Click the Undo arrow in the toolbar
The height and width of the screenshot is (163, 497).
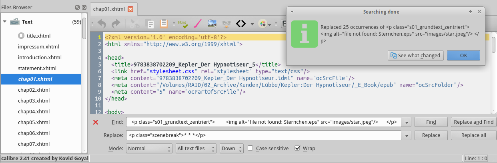tap(102, 24)
